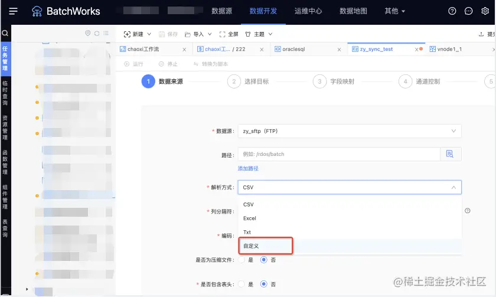Viewport: 496px width, 297px height.
Task: Select 否 for 是否包含表头
Action: tap(263, 284)
